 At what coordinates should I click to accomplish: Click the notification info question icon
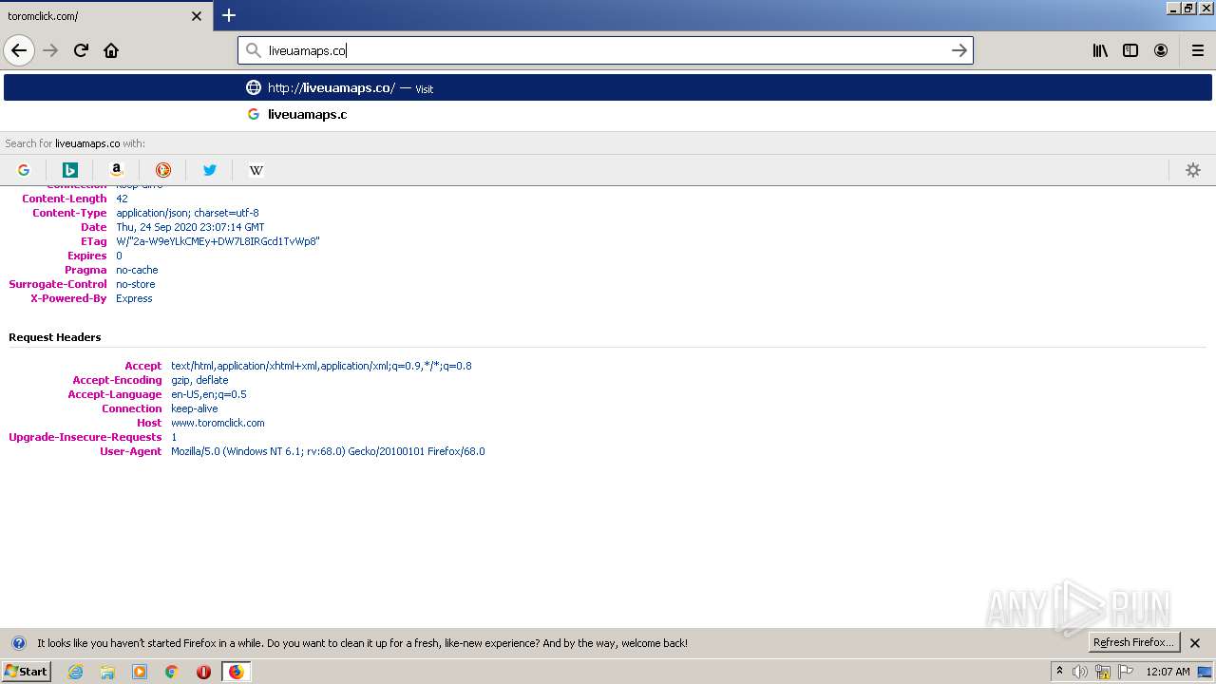pyautogui.click(x=18, y=643)
